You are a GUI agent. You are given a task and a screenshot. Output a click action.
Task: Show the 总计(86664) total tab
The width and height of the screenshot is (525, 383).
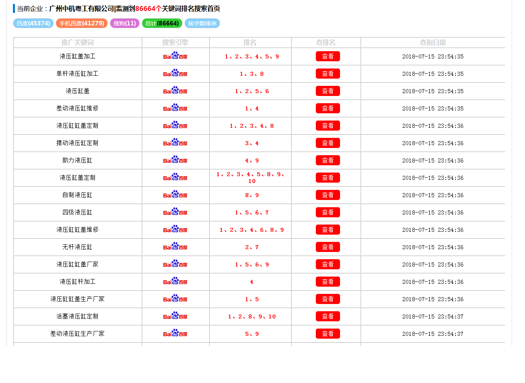(x=162, y=23)
